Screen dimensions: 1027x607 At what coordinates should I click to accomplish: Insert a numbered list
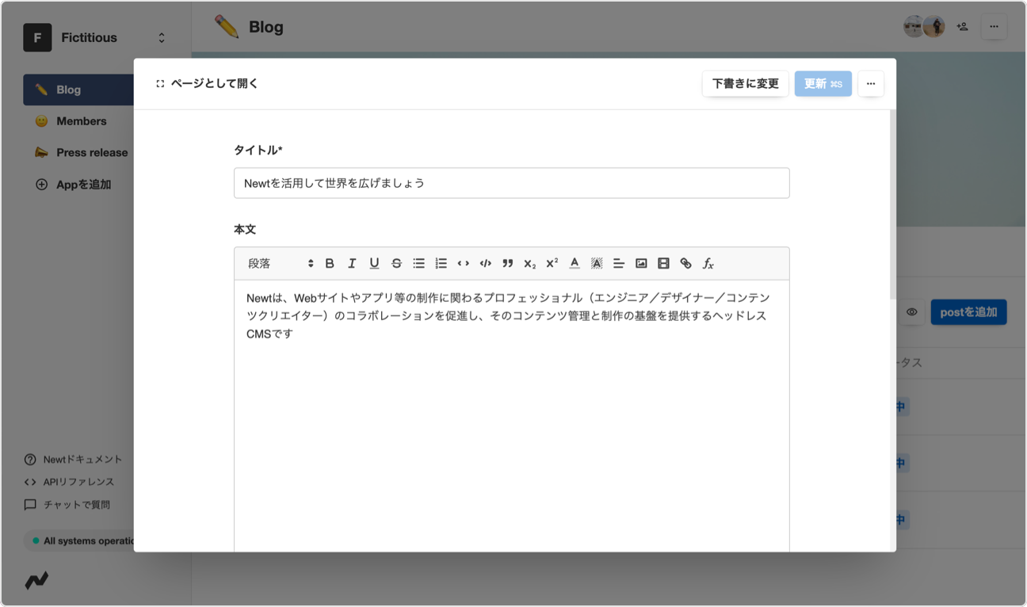pos(441,264)
